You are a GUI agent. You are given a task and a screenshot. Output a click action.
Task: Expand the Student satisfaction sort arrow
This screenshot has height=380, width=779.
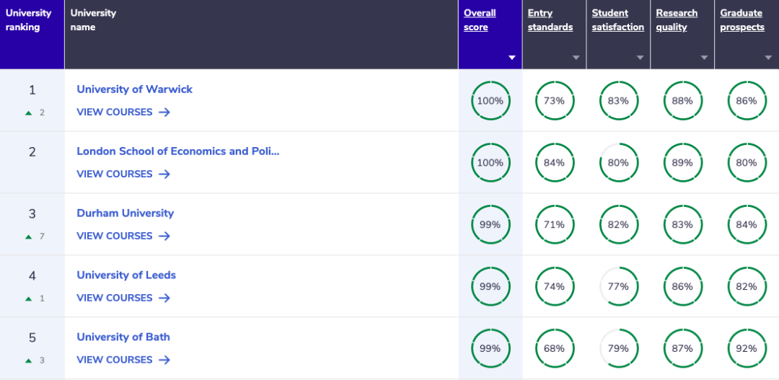click(641, 58)
